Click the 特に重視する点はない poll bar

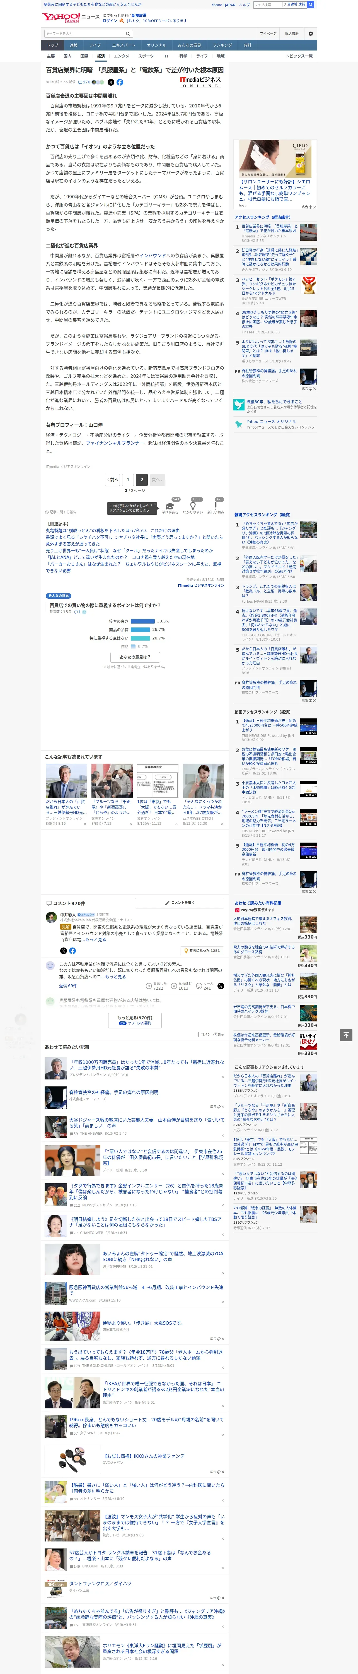click(x=140, y=638)
